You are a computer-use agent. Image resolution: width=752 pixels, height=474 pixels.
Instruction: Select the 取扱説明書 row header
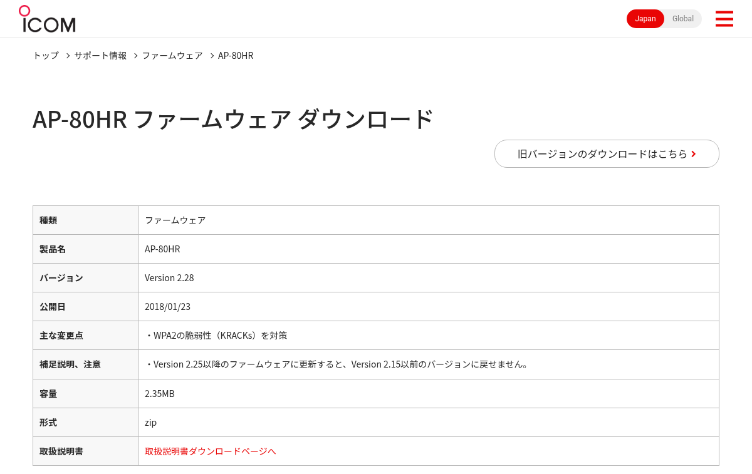(x=85, y=451)
